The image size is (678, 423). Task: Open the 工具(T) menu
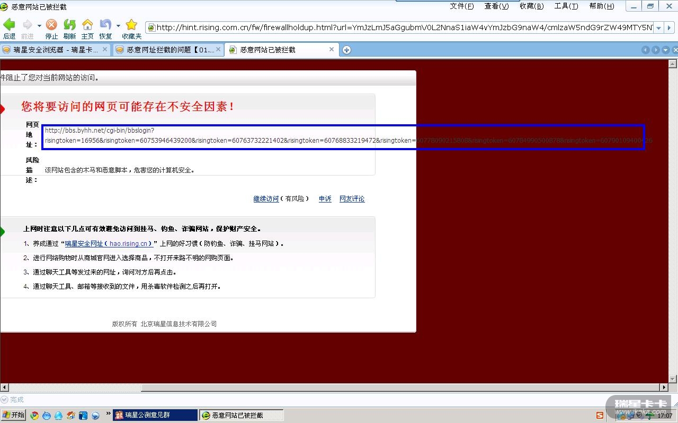tap(566, 6)
